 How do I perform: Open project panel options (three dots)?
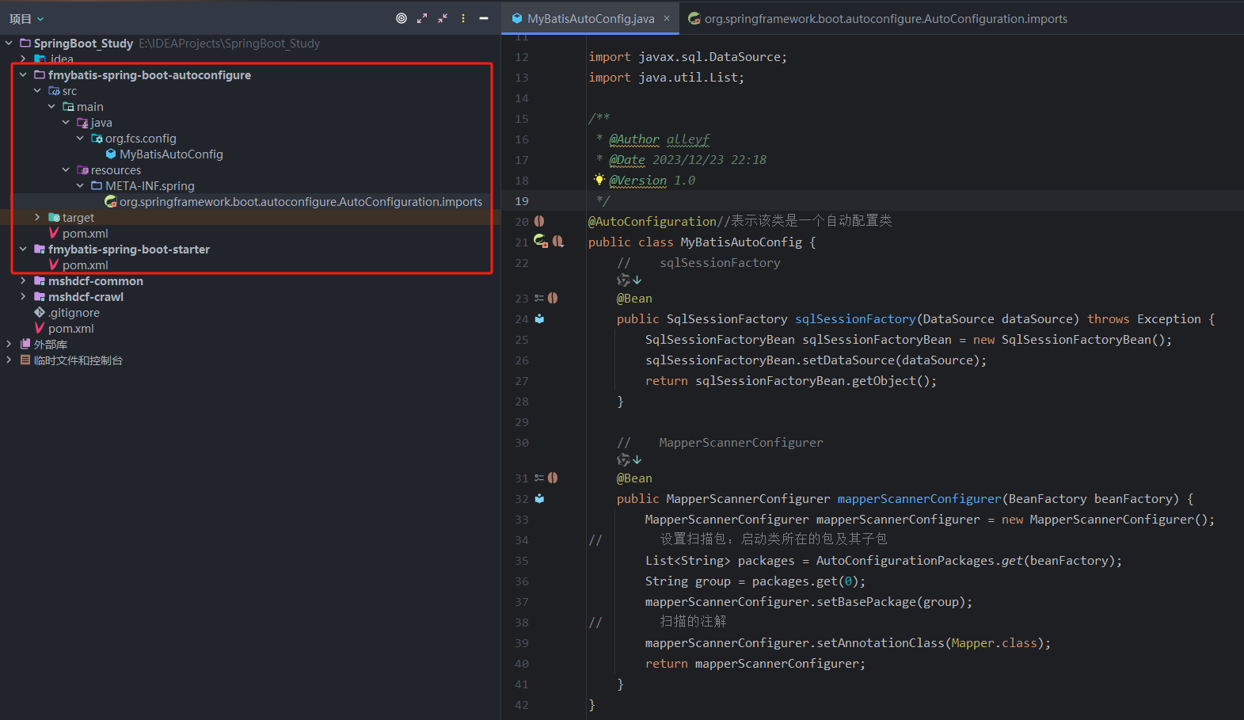(463, 18)
